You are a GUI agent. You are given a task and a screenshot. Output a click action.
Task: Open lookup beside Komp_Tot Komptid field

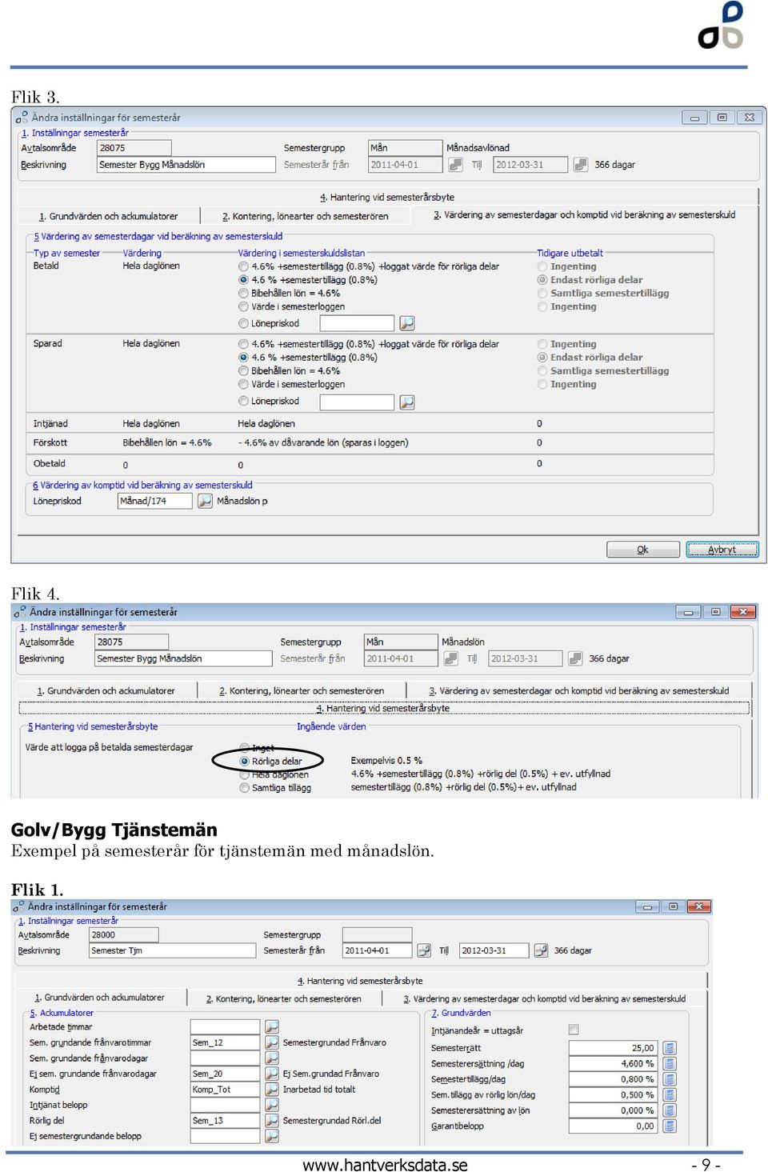pos(272,1089)
